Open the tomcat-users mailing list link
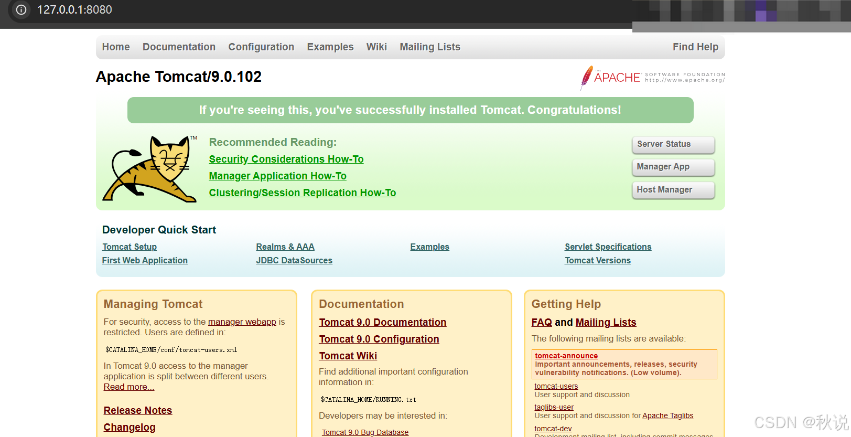 click(x=556, y=386)
